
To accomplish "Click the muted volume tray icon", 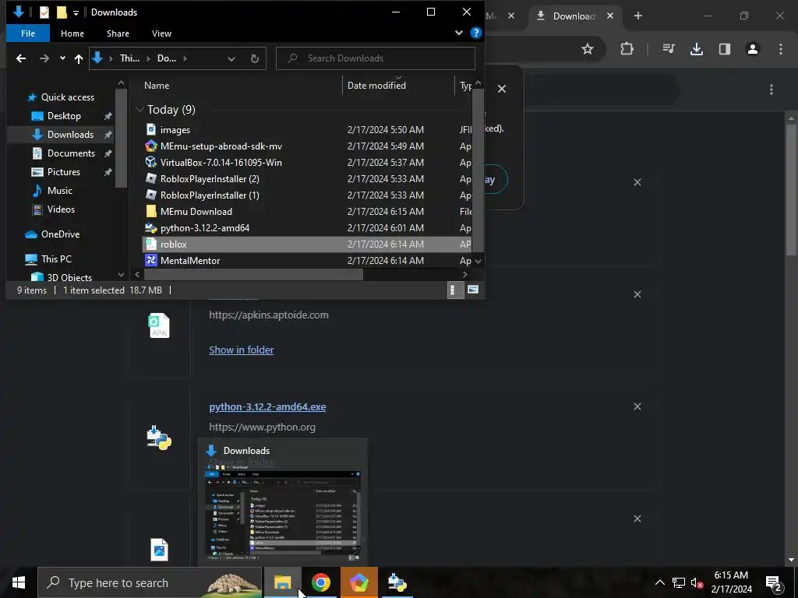I will [x=697, y=582].
